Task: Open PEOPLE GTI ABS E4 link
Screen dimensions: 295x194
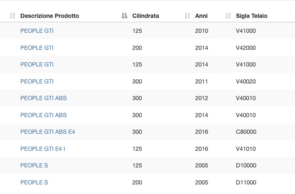Action: 48,132
